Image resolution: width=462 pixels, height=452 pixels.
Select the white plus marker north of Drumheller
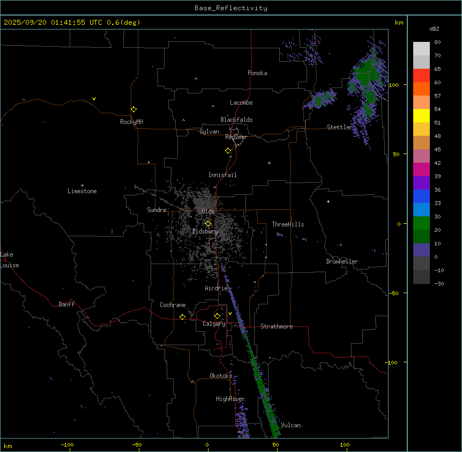(328, 201)
